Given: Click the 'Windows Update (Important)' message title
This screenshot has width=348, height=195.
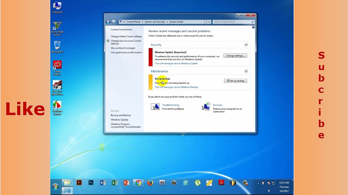Looking at the screenshot, I should 170,52.
